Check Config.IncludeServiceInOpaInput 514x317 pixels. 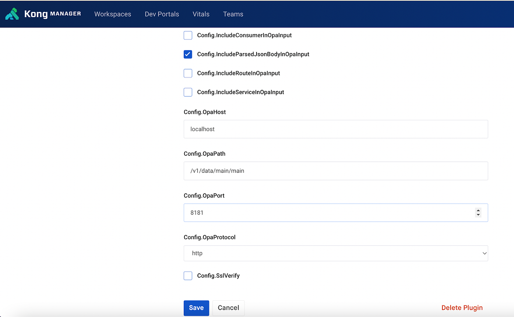188,92
